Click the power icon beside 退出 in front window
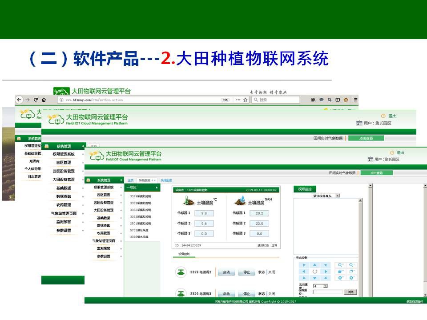The image size is (427, 320). pos(392,152)
